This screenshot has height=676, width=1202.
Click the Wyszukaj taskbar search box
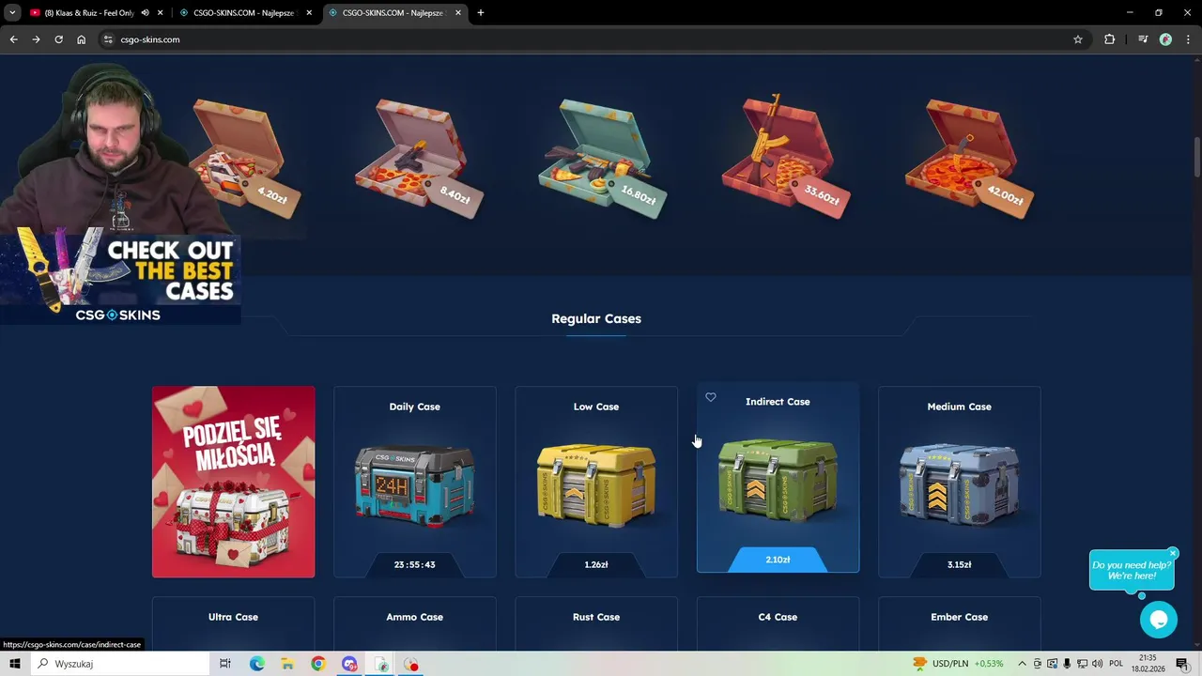120,664
